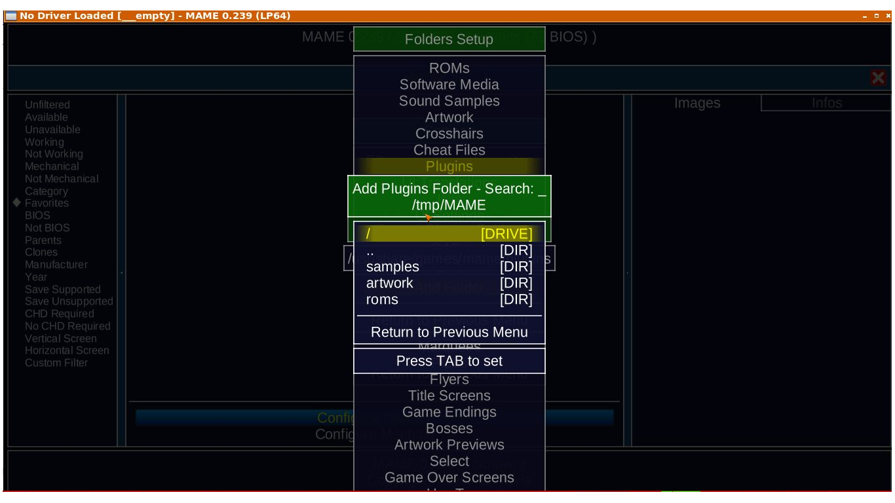Click Return to Previous Menu
The image size is (895, 503).
point(449,332)
